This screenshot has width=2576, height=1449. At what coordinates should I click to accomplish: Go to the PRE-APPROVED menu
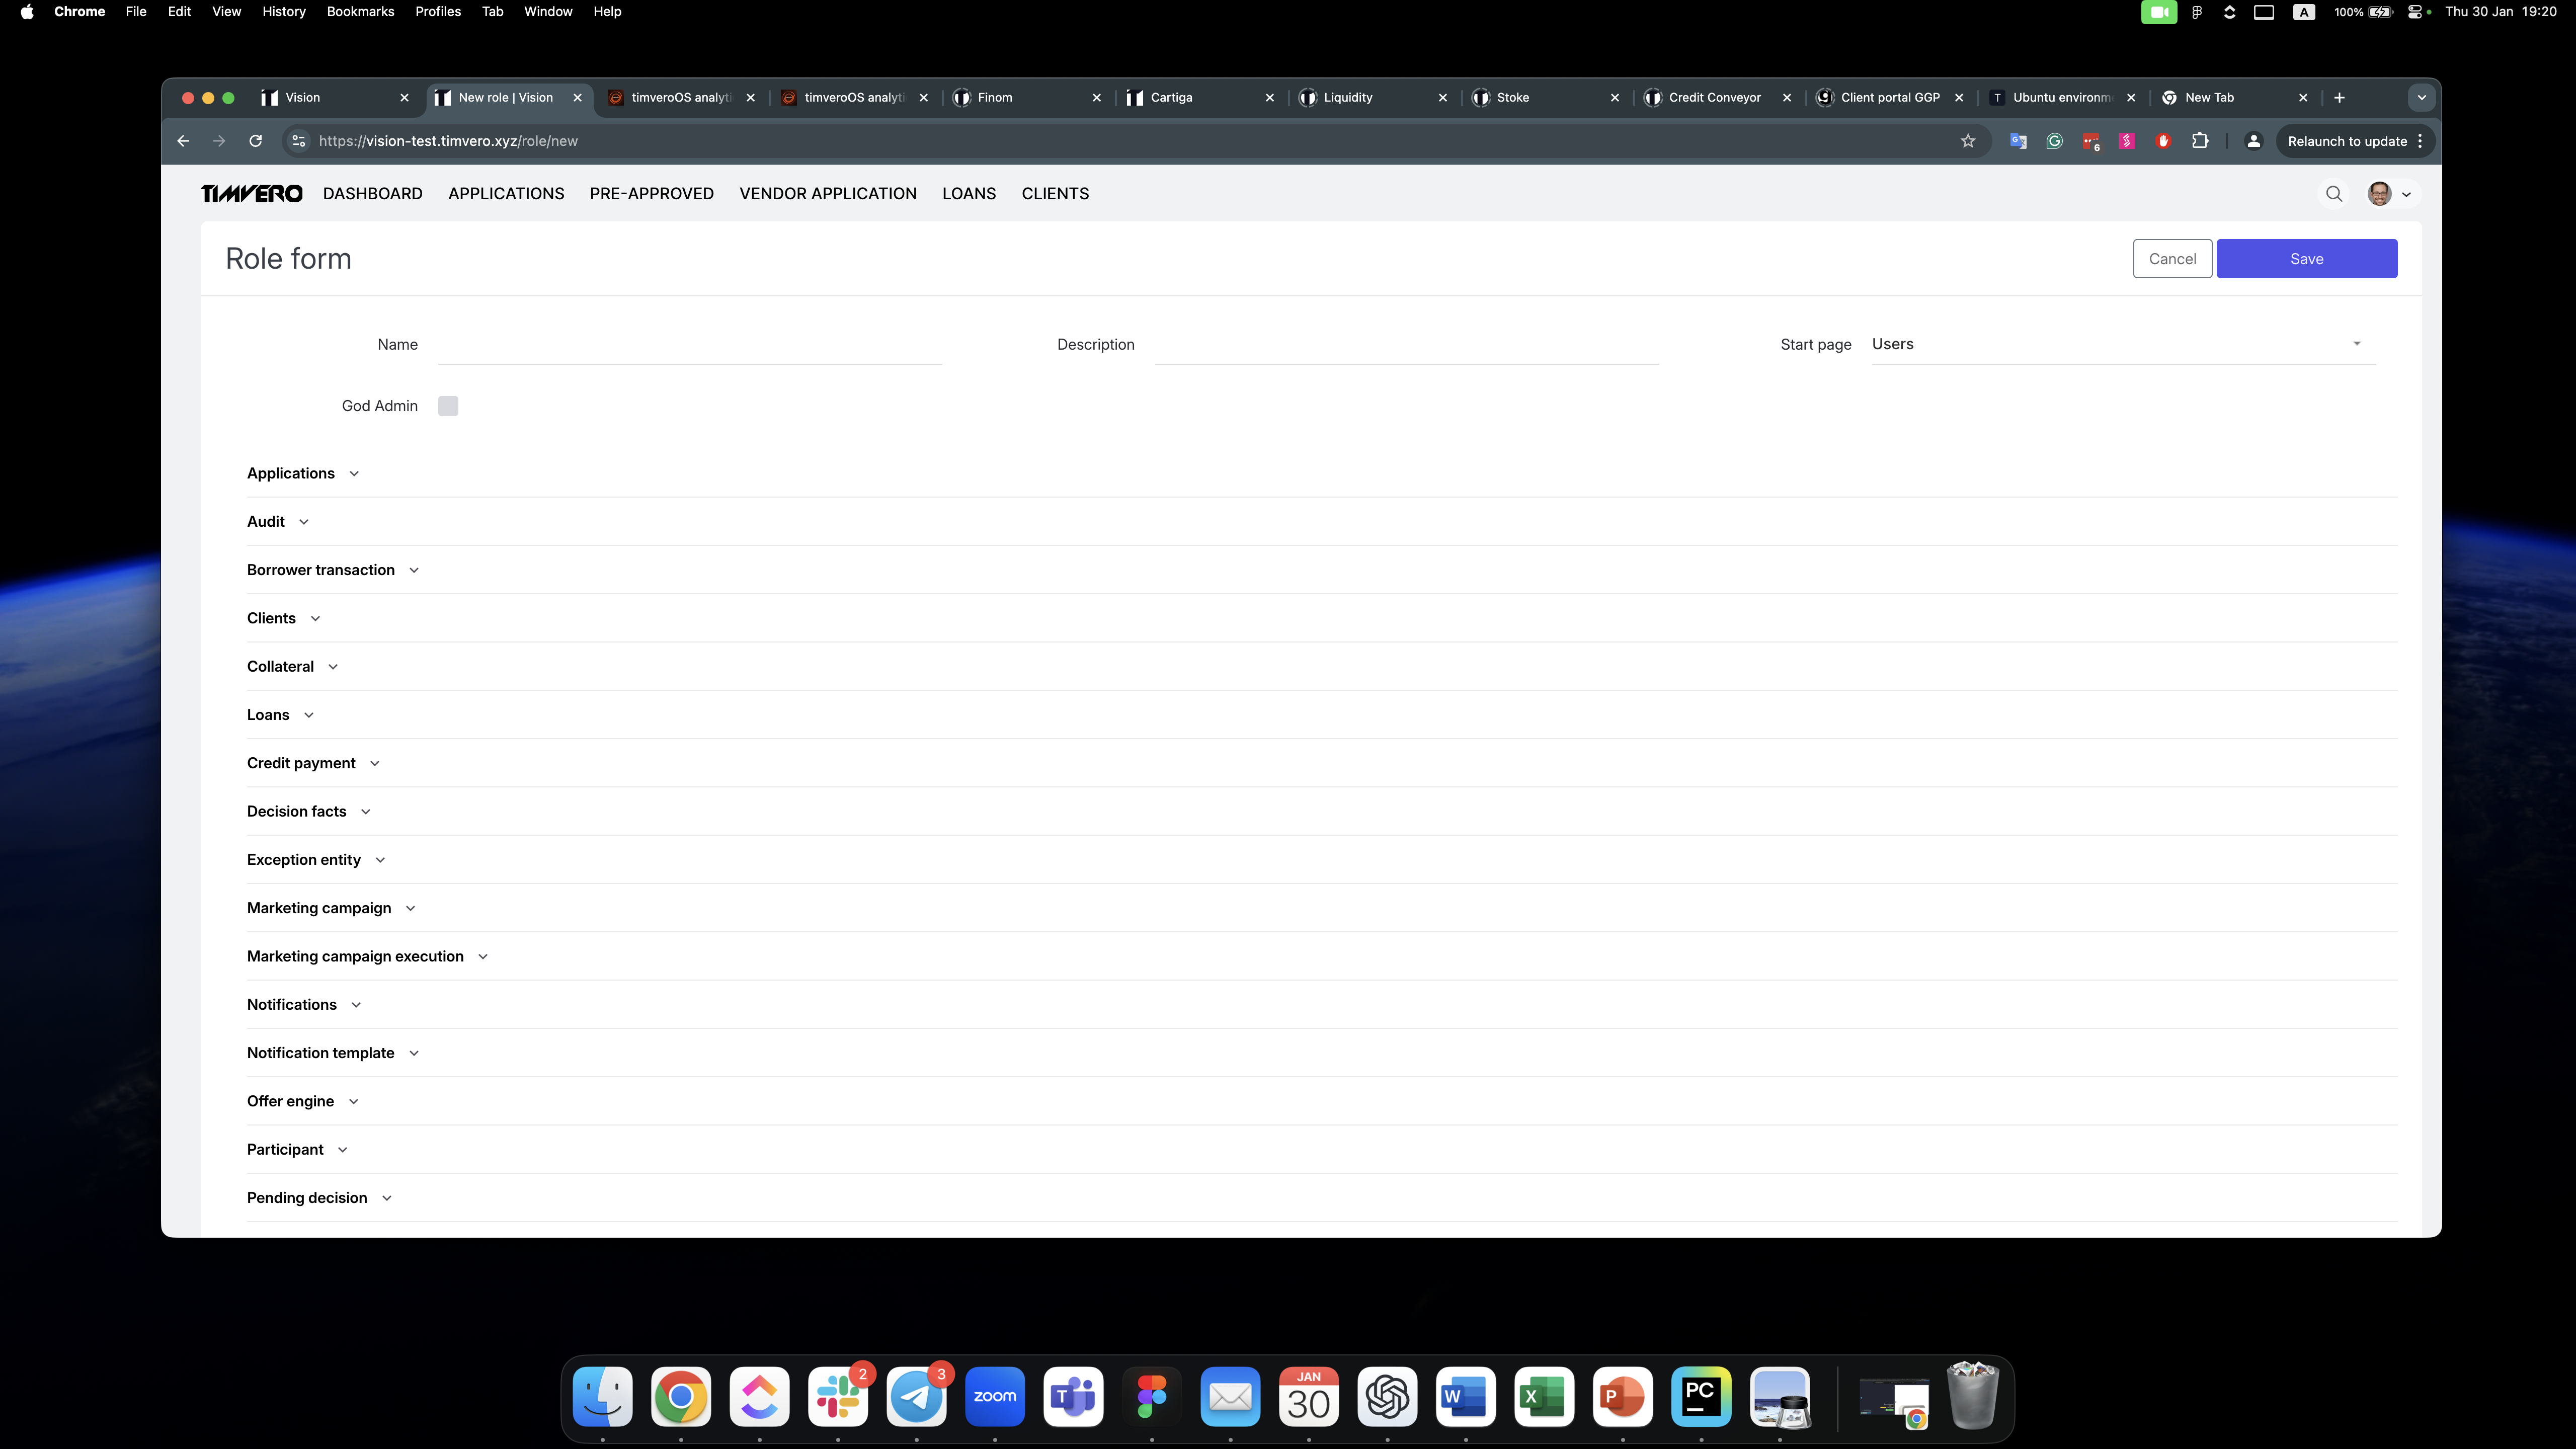[x=651, y=194]
